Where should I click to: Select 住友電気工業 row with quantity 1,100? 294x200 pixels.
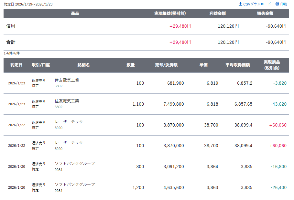pos(67,101)
